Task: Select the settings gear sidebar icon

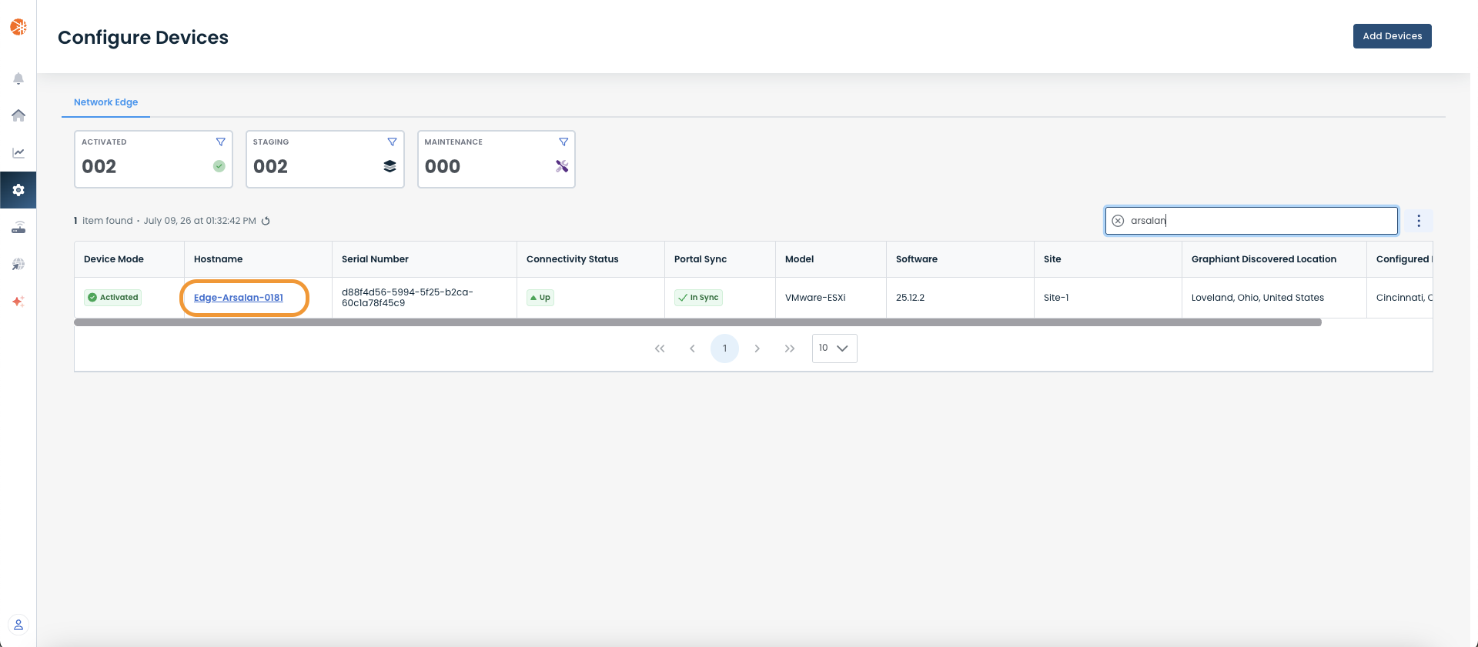Action: (18, 190)
